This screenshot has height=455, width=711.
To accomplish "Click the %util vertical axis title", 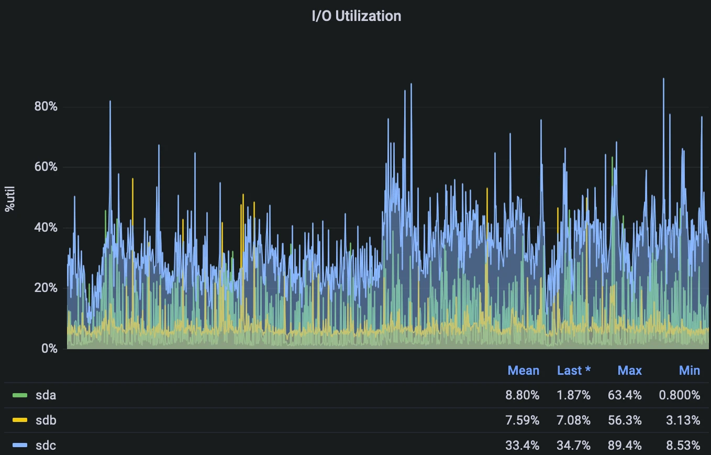I will (9, 199).
